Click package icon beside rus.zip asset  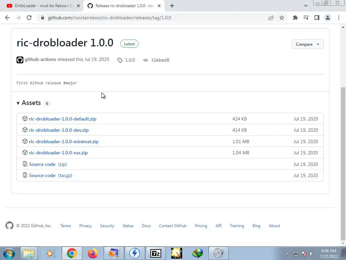25,152
